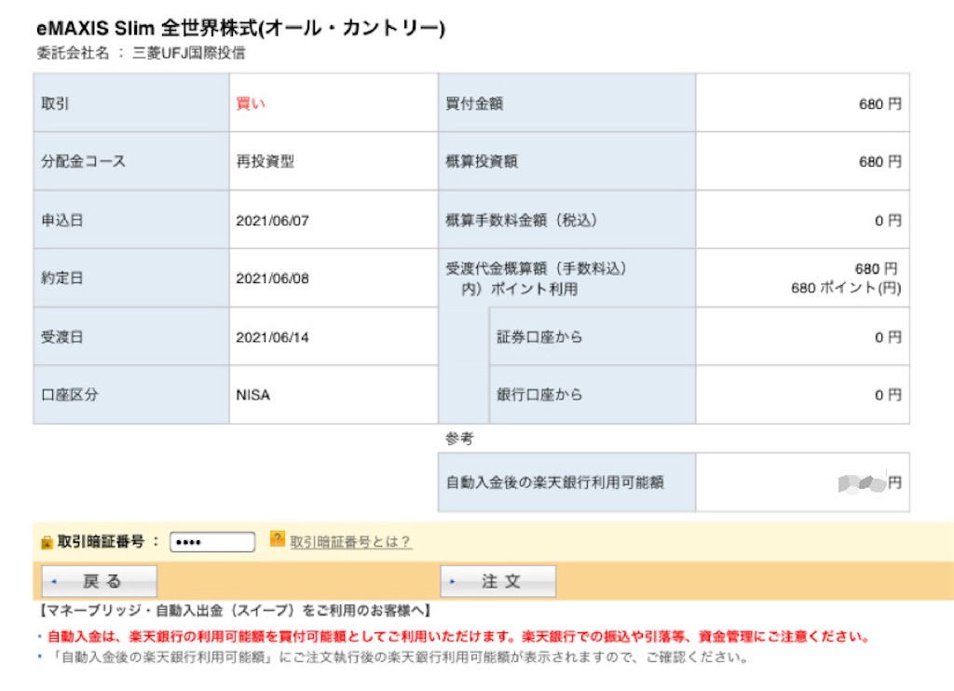Click the 銀行口座から label
Image resolution: width=954 pixels, height=691 pixels.
coord(539,396)
